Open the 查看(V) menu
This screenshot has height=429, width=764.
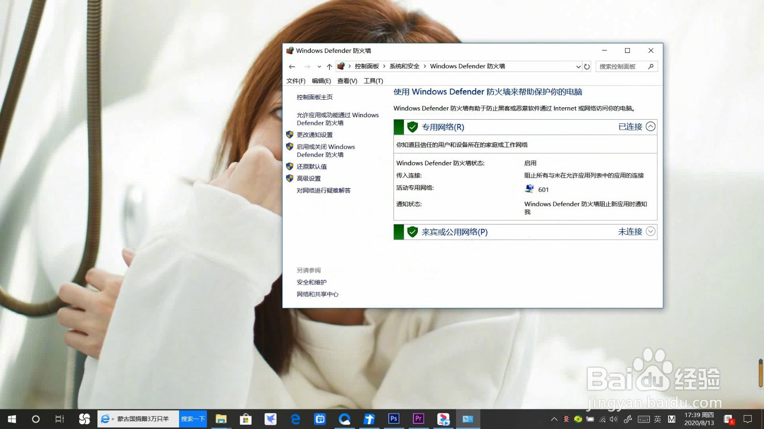point(347,81)
